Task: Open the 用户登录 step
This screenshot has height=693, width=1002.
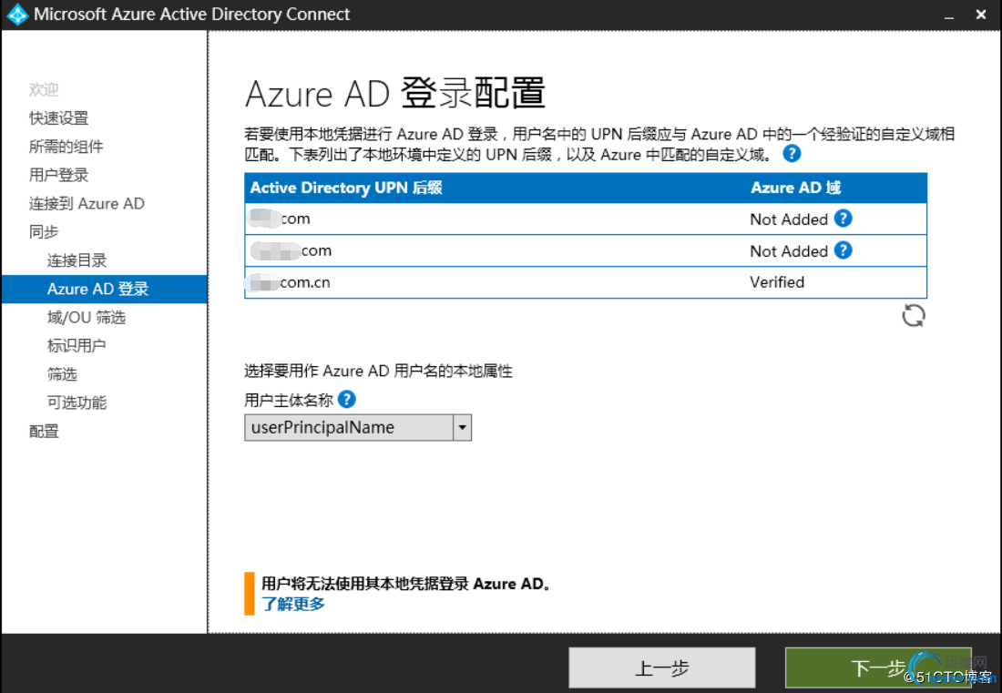Action: 59,175
